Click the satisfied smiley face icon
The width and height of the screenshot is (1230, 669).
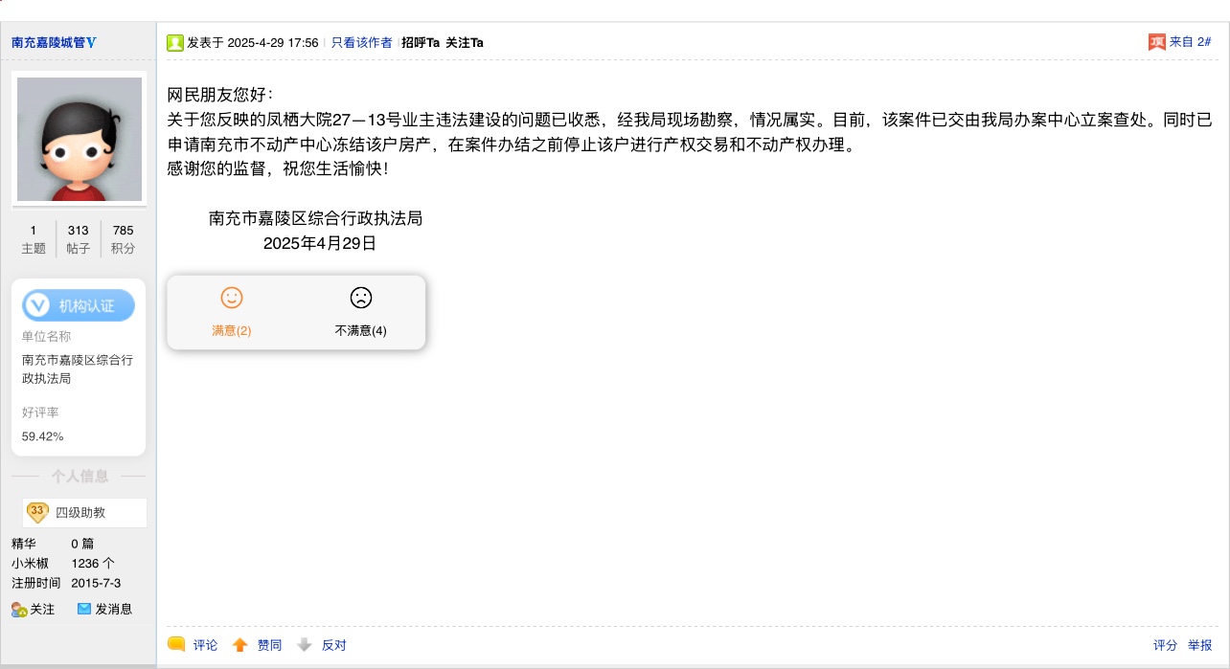[x=232, y=298]
